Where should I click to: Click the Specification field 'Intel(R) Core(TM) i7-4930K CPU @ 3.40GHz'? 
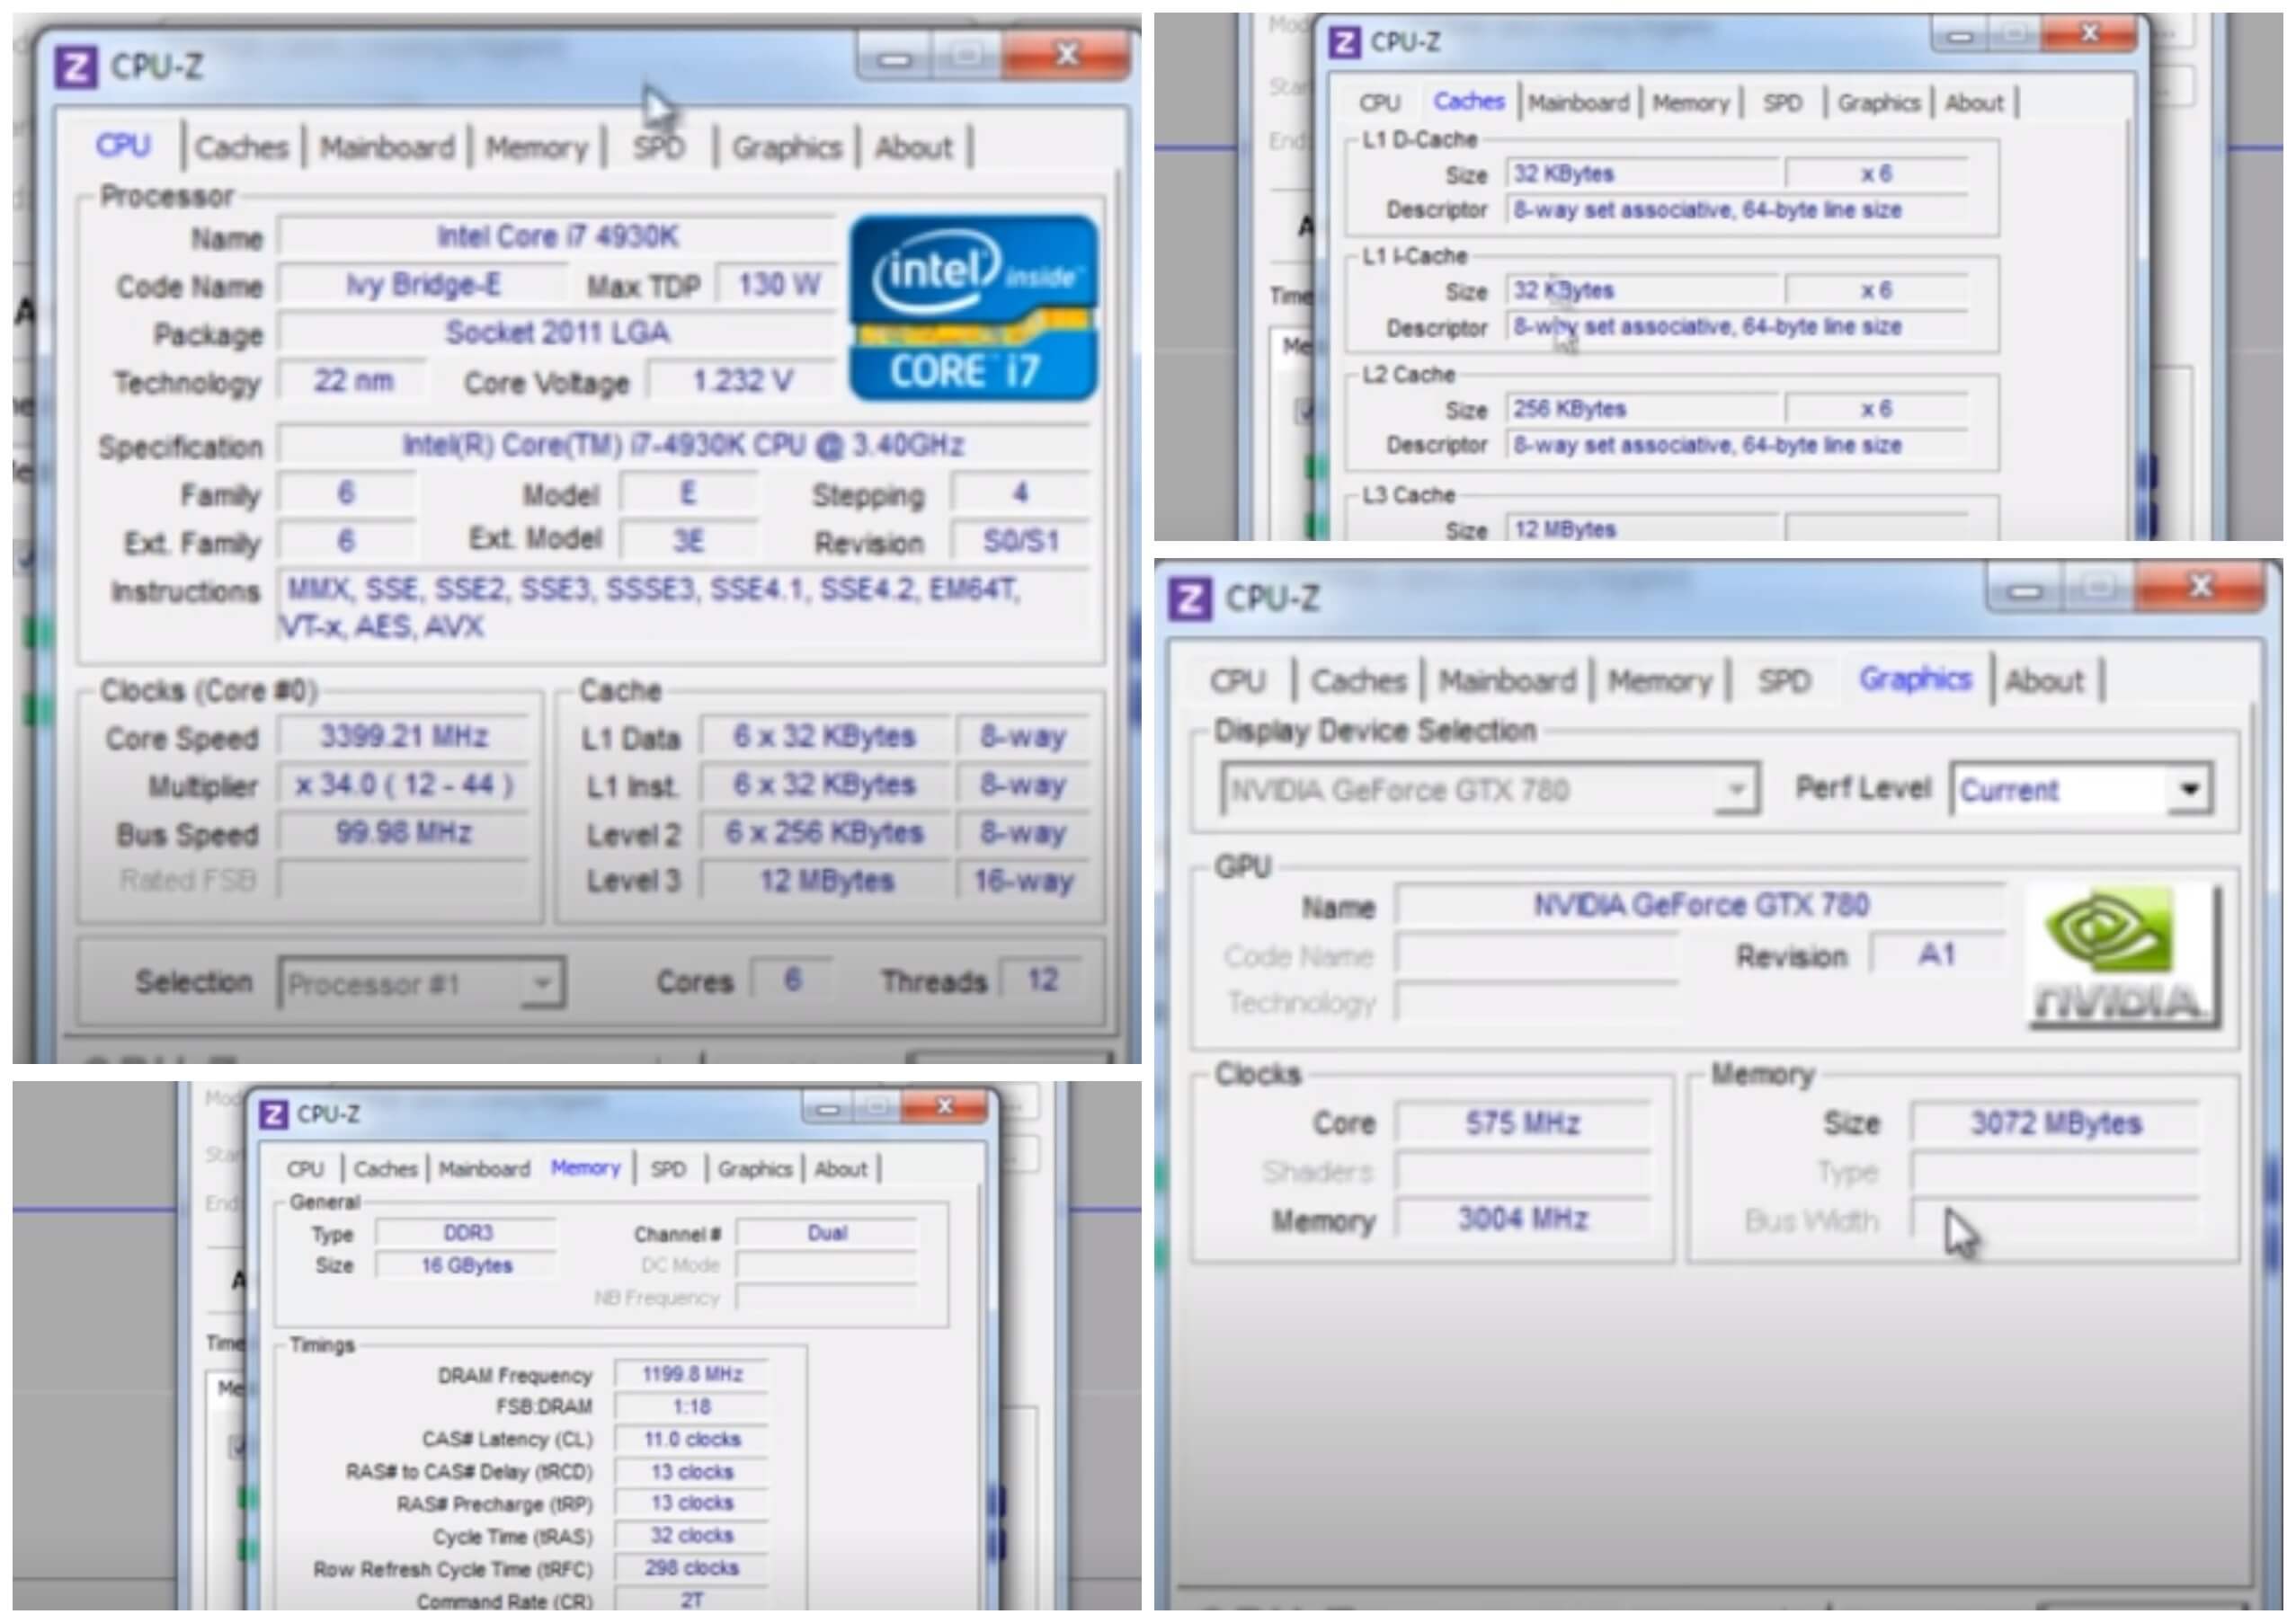tap(683, 445)
